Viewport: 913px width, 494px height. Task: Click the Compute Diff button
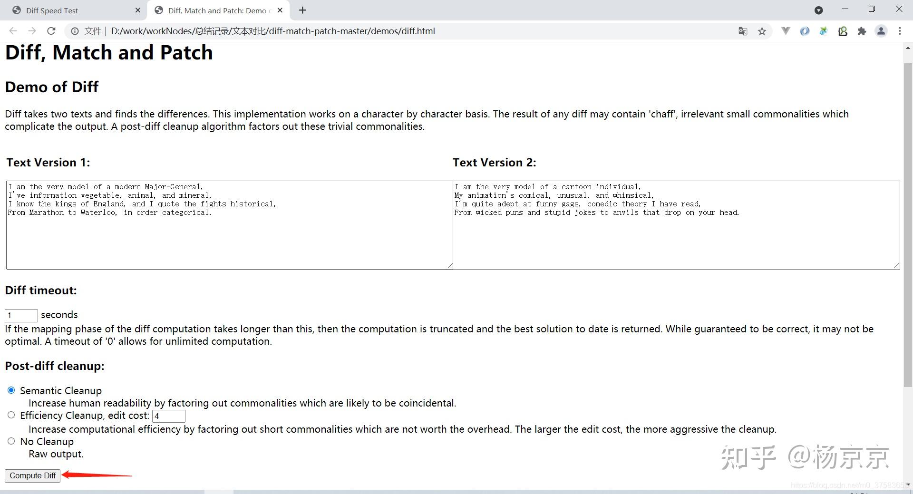pyautogui.click(x=32, y=475)
